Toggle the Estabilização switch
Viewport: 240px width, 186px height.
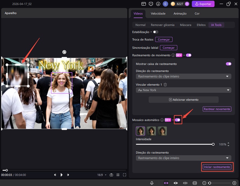click(x=155, y=32)
